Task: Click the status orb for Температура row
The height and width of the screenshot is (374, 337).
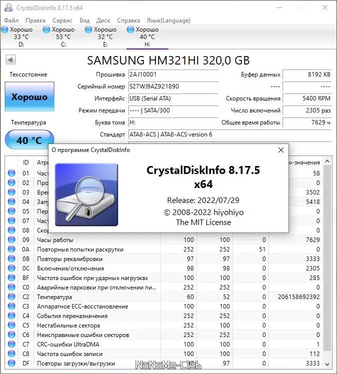Action: 11,296
